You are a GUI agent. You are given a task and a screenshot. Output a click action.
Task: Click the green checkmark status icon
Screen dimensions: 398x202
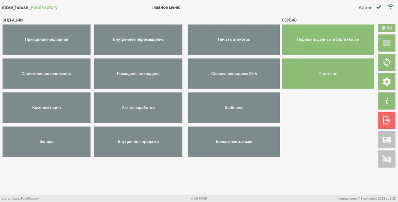coord(379,7)
